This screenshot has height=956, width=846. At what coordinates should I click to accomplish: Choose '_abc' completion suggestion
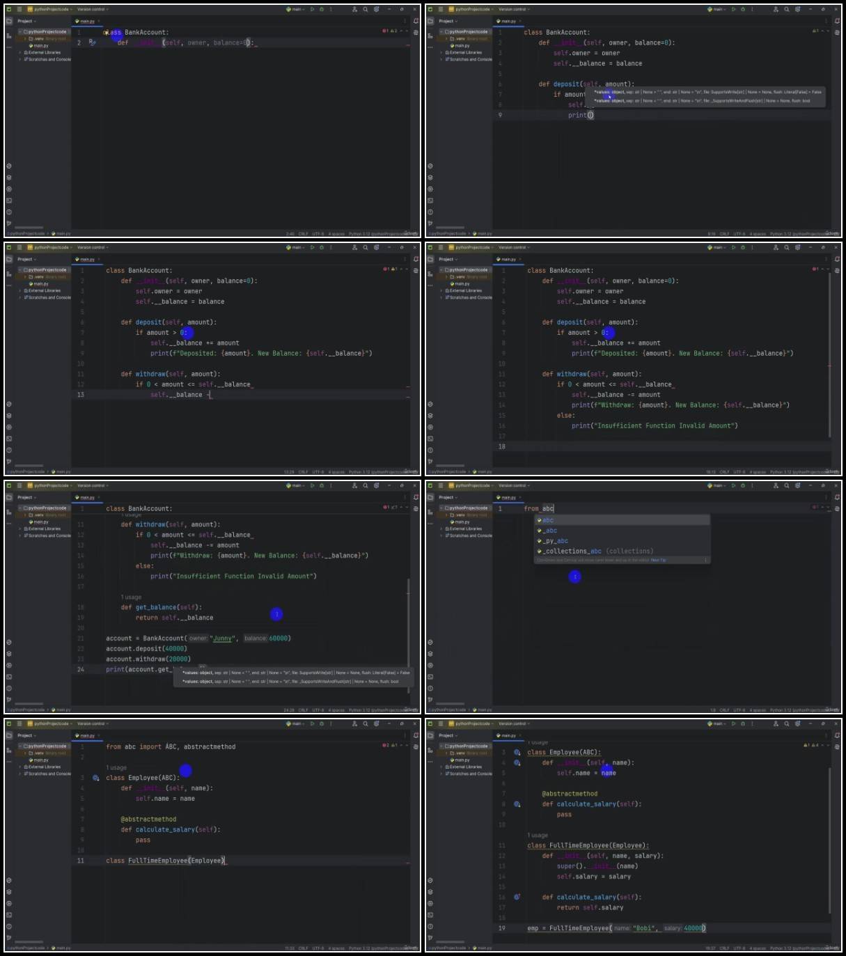coord(622,531)
